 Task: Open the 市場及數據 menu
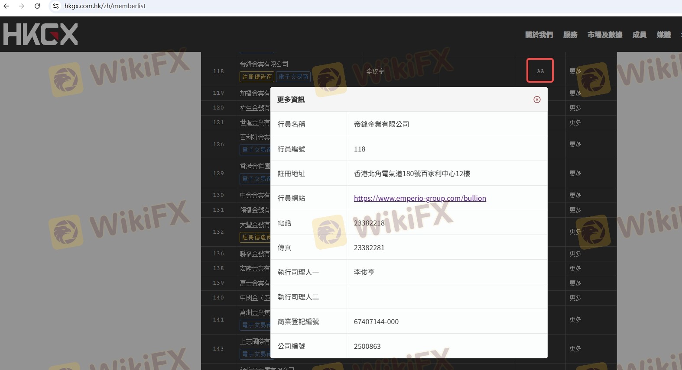(x=604, y=35)
